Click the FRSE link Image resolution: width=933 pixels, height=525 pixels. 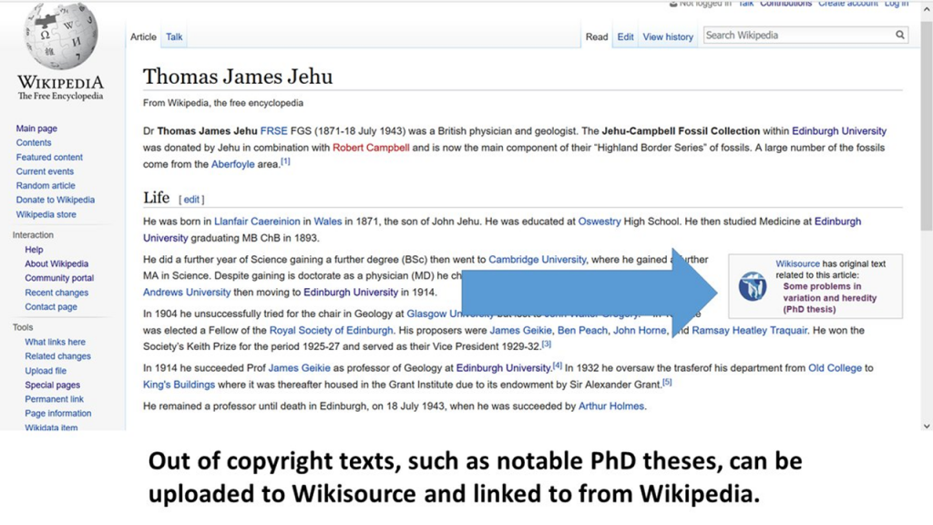pyautogui.click(x=273, y=131)
